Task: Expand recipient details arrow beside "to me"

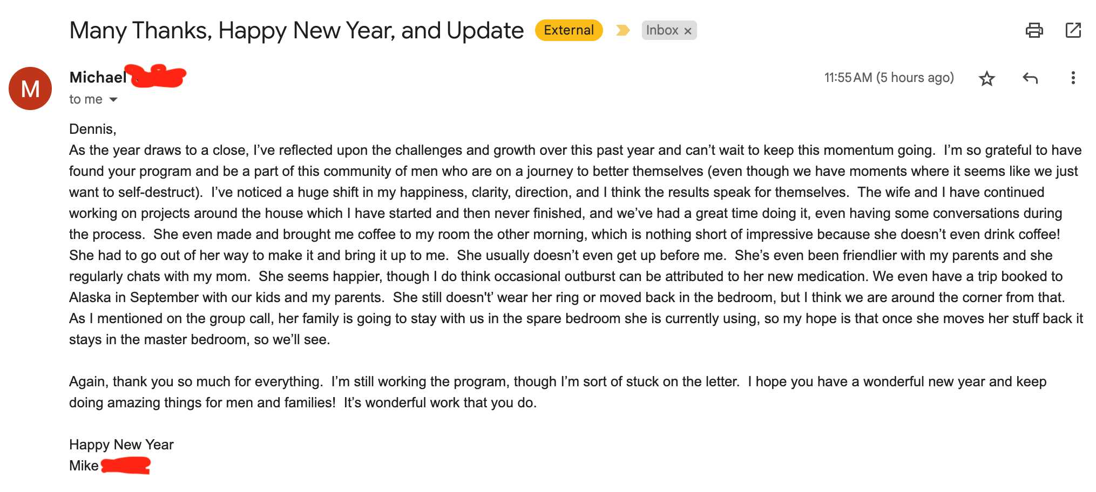Action: coord(113,100)
